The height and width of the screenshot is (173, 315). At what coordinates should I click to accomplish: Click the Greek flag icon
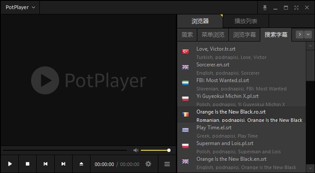(x=185, y=130)
